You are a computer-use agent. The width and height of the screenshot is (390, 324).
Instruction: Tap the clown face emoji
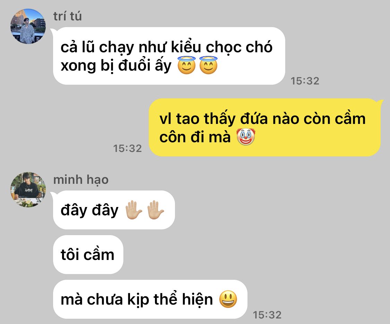coord(246,136)
